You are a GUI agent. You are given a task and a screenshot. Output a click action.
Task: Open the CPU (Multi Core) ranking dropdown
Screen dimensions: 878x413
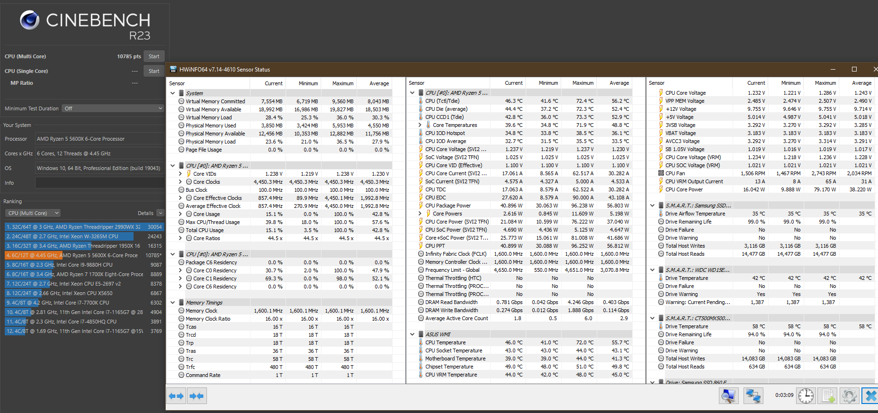click(x=33, y=213)
